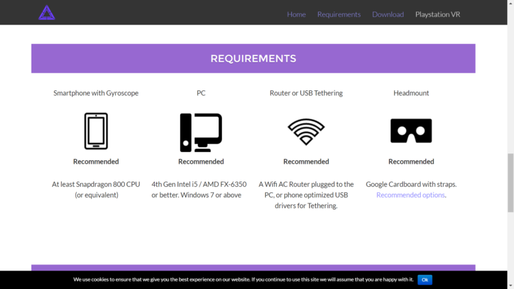The height and width of the screenshot is (289, 514).
Task: Click the 'Smartphone with Gyroscope' heading
Action: click(96, 93)
